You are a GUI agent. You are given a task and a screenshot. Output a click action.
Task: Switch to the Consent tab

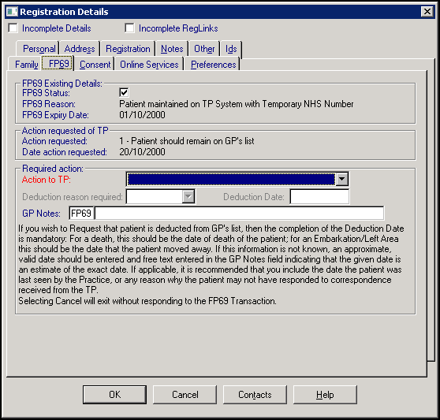[95, 65]
